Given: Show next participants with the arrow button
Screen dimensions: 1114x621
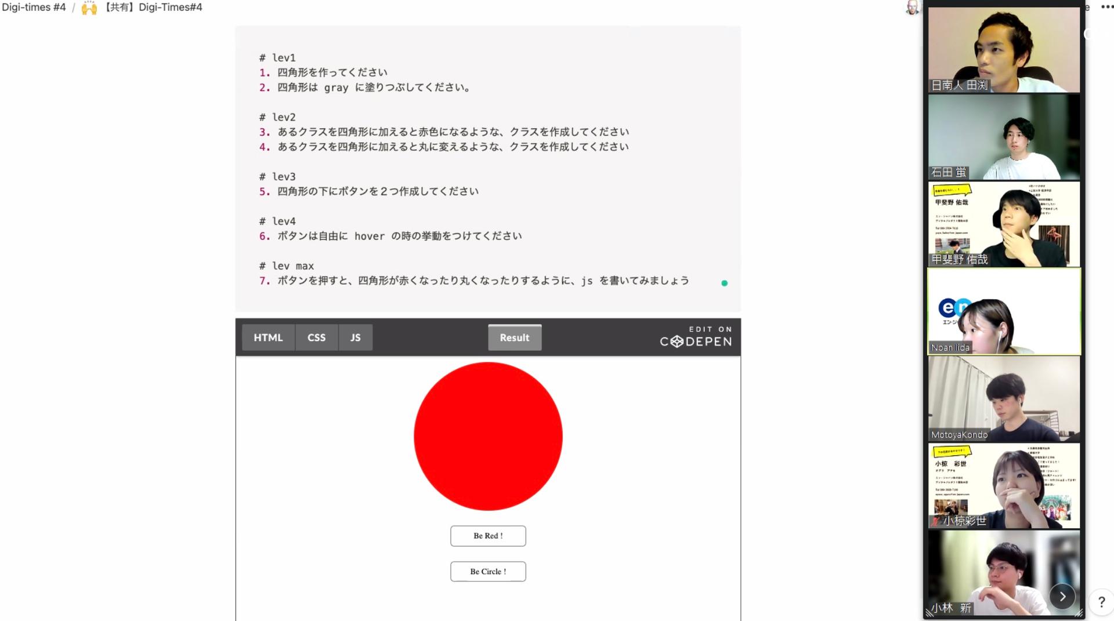Looking at the screenshot, I should (x=1062, y=596).
